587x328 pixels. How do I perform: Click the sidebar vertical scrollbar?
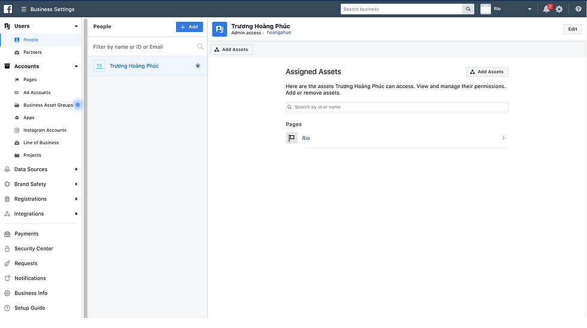click(85, 168)
